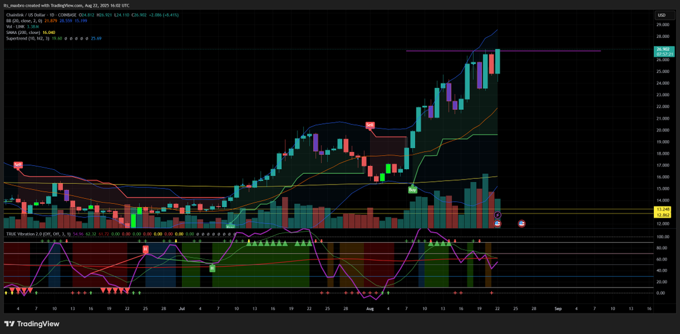
Task: Select the TRUE Vibration 2.0 indicator legend
Action: pos(38,233)
